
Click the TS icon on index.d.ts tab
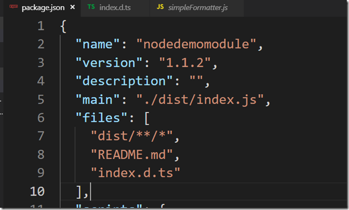pos(91,7)
